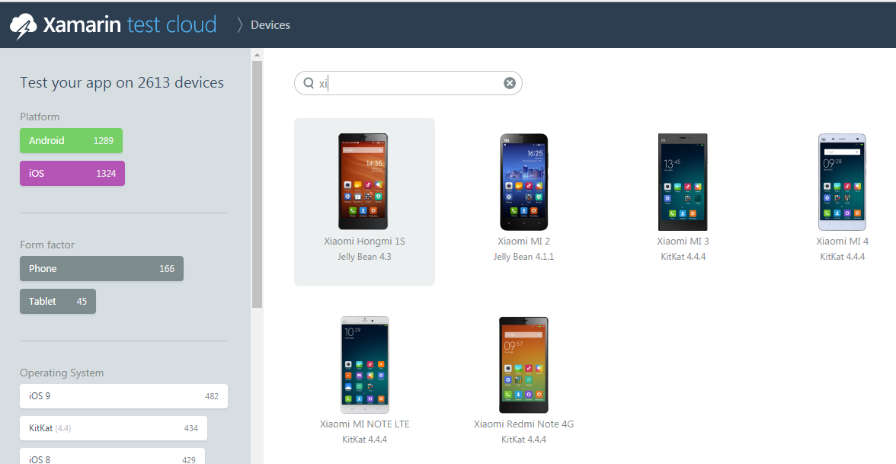Select the Xiaomi MI 2 phone image

[x=523, y=181]
